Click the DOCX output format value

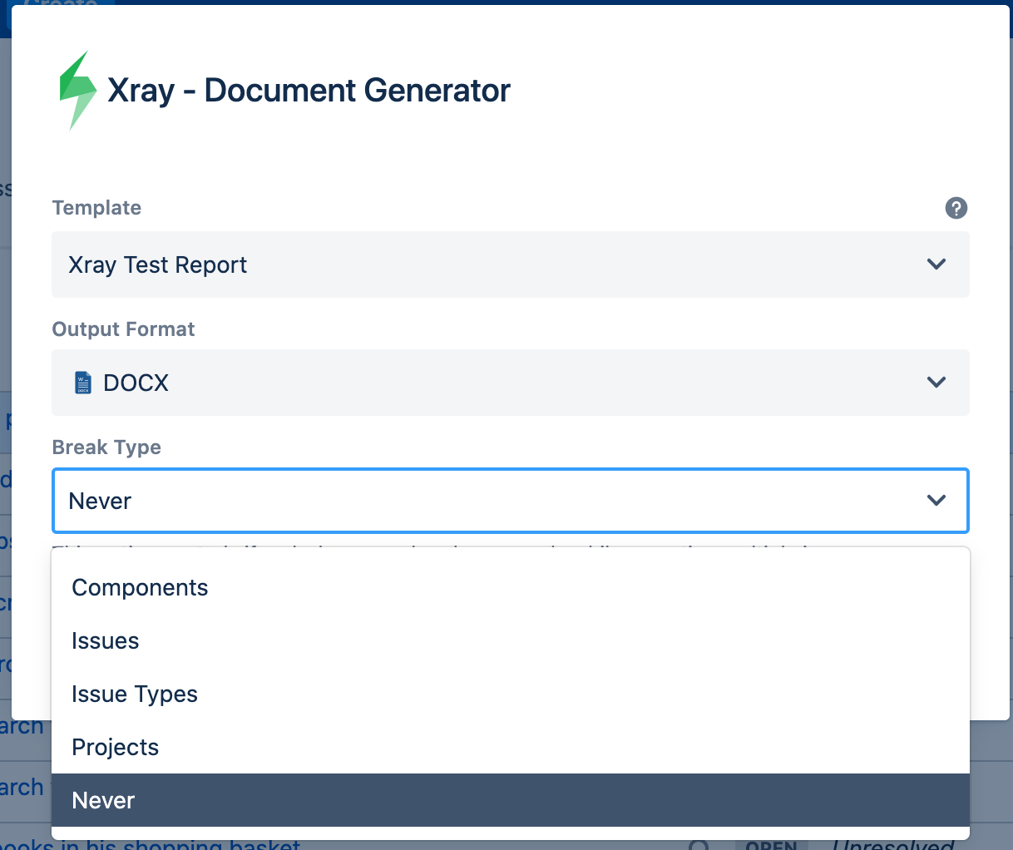click(136, 383)
